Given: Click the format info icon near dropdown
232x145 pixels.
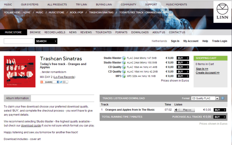Looking at the screenshot, I should [223, 98].
